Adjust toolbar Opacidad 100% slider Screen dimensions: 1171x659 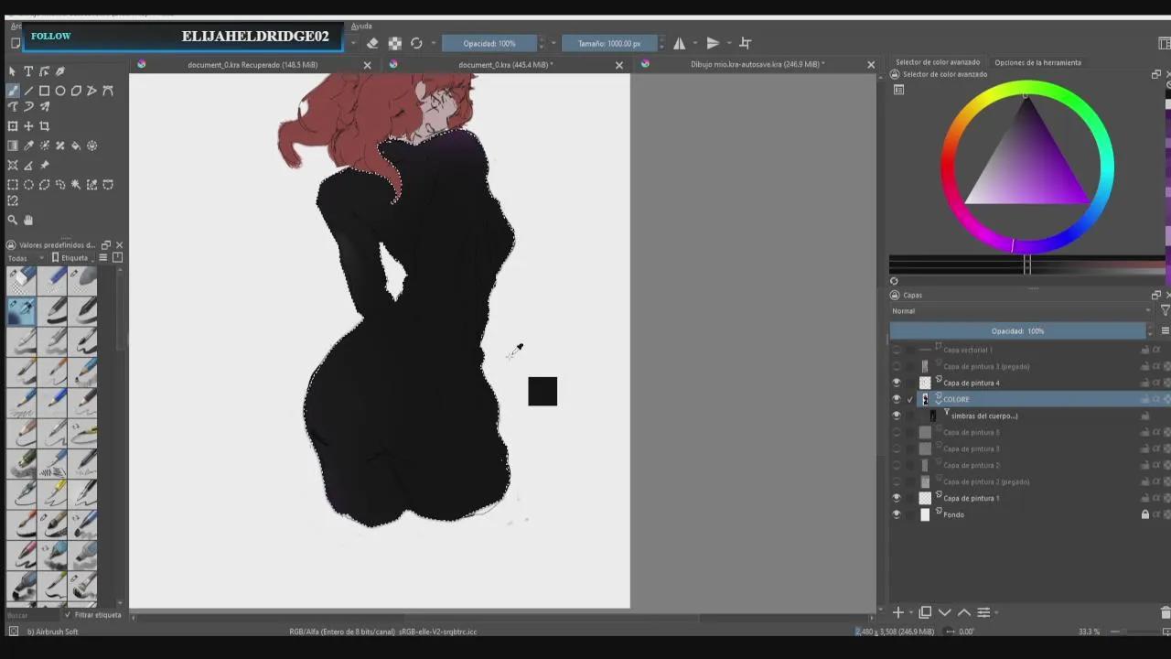489,43
